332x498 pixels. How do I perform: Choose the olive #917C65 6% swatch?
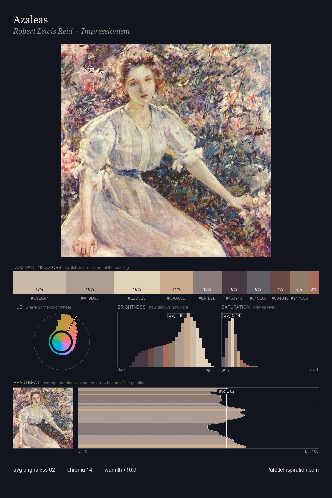coord(300,283)
